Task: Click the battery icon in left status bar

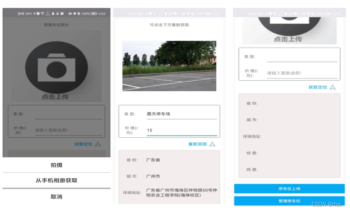Action: coord(94,14)
